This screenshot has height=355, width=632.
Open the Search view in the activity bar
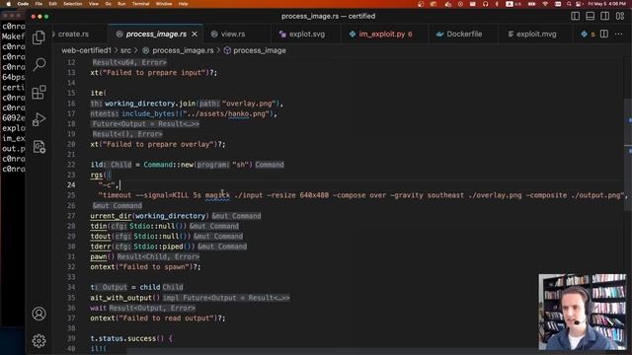pyautogui.click(x=39, y=64)
